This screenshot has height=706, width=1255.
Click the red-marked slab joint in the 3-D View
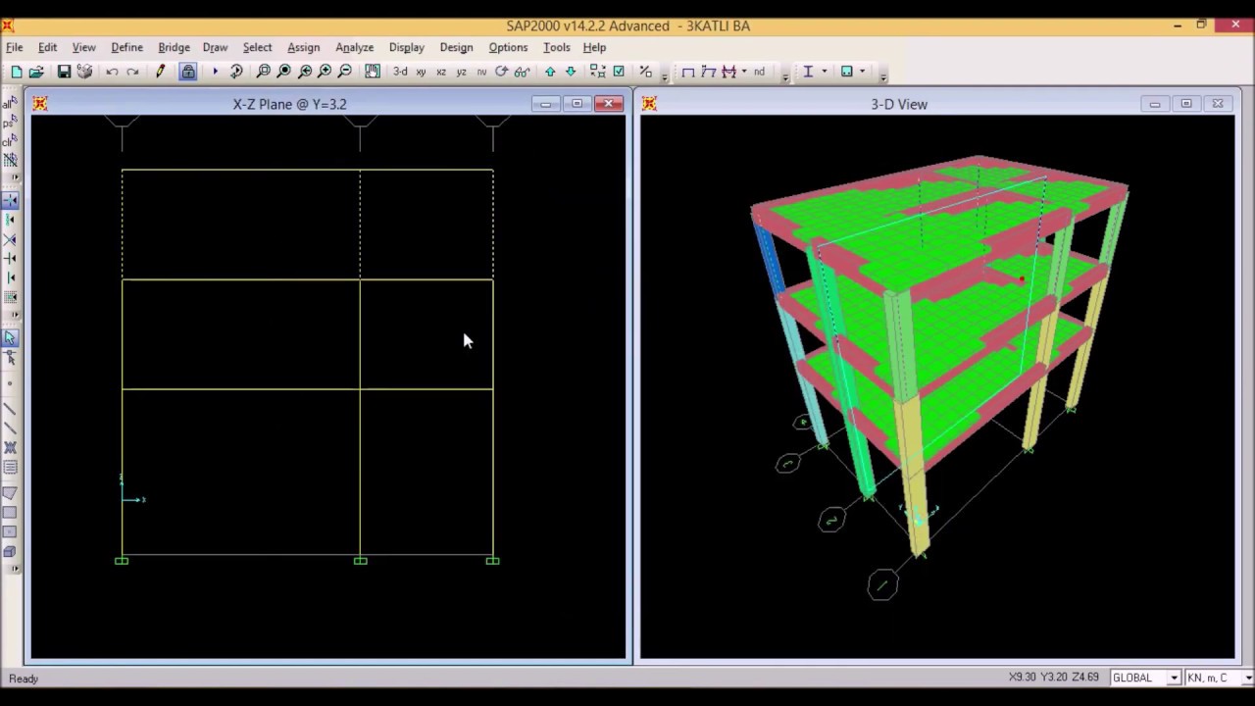[1022, 280]
